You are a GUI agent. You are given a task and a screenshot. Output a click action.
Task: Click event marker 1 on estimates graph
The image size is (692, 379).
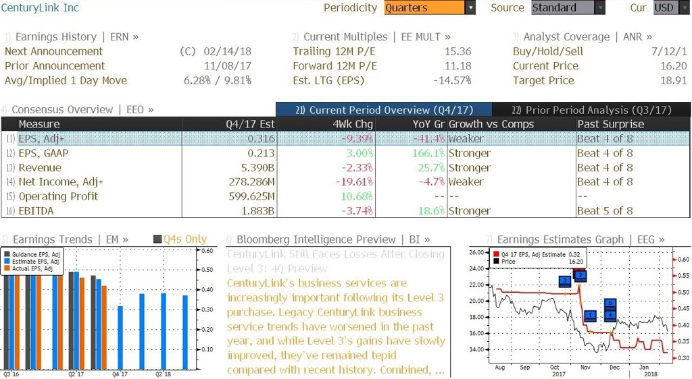coord(590,315)
